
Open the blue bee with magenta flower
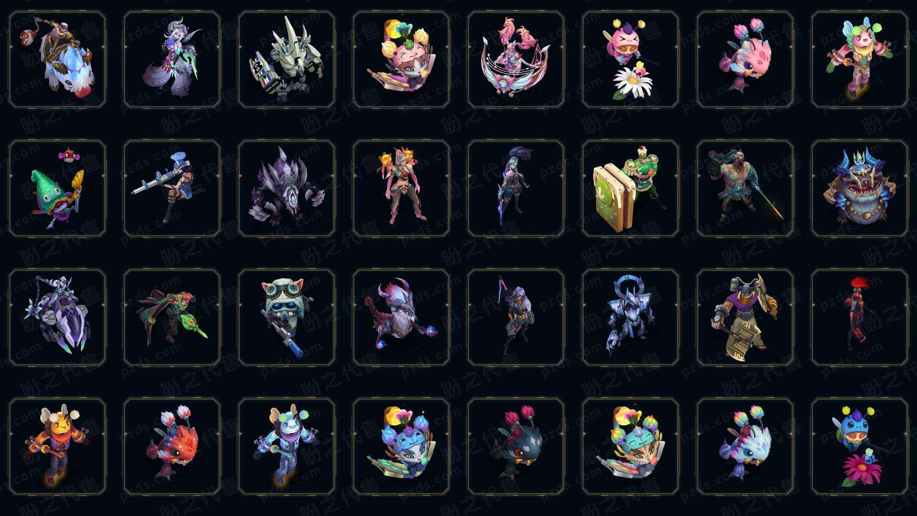[x=860, y=446]
